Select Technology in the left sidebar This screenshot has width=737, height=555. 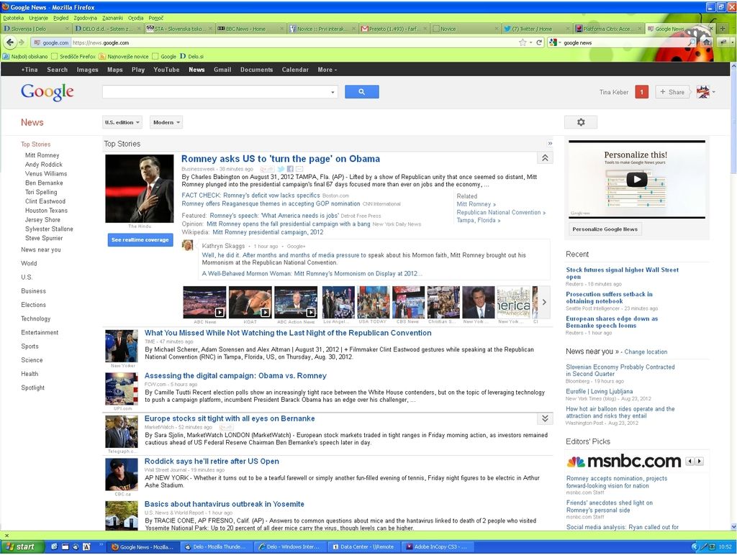(x=36, y=318)
